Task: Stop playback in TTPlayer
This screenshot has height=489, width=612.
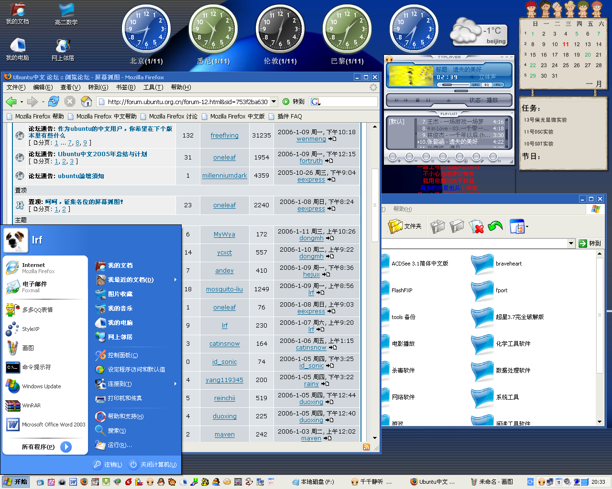Action: coord(417,100)
